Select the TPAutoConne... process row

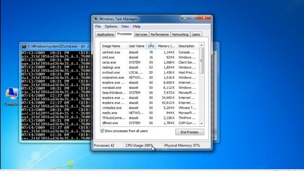click(x=150, y=118)
